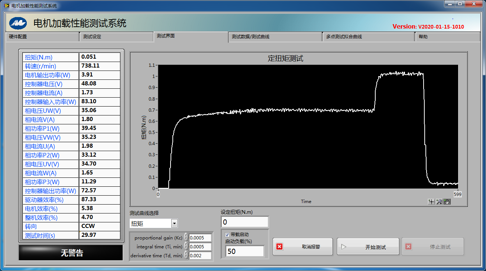Select the zoom magnifier tool on graph palette
This screenshot has width=486, height=271.
pyautogui.click(x=439, y=202)
